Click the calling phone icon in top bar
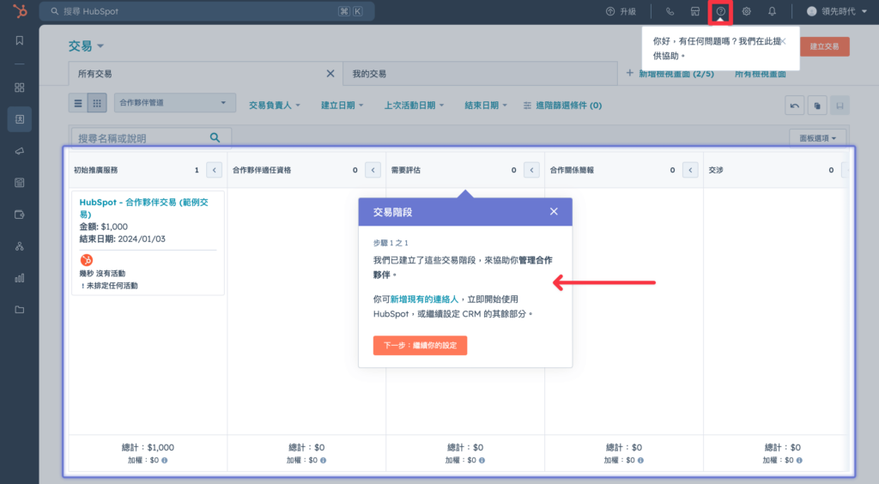The width and height of the screenshot is (879, 484). coord(670,11)
